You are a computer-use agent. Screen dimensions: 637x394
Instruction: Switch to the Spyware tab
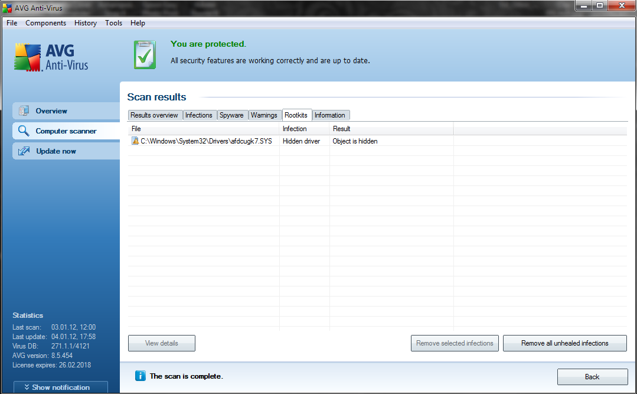tap(231, 115)
